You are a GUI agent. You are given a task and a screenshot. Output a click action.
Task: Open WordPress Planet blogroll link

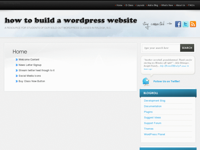click(154, 134)
